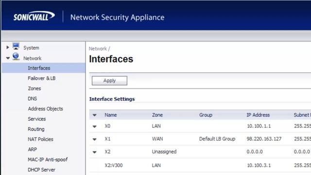Open Failover & LB page
The width and height of the screenshot is (311, 175).
[x=42, y=78]
